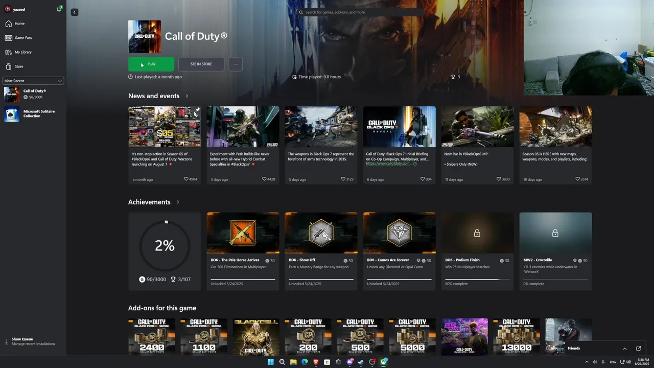Like the Hybrid Combat Specialties post (4428)
Image resolution: width=654 pixels, height=368 pixels.
[x=264, y=179]
